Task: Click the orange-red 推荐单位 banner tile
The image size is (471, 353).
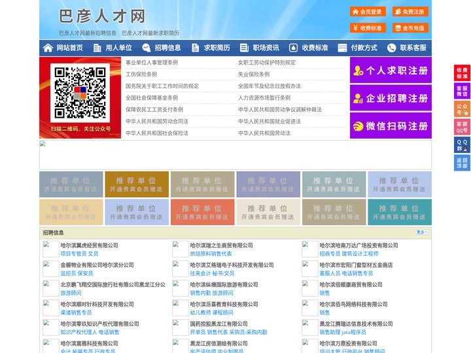Action: click(x=202, y=212)
